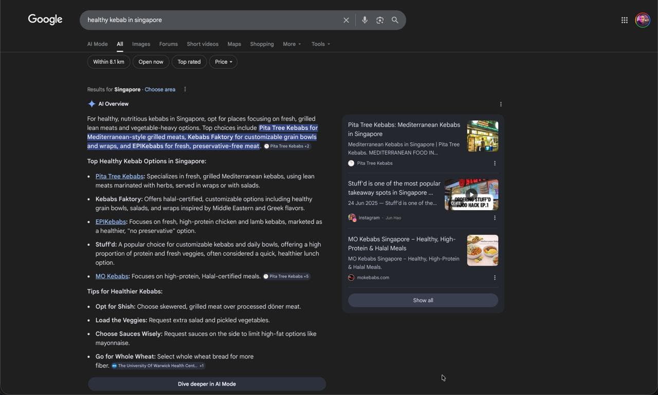
Task: Open MO Kebabs Singapore Healthy High-Protein result
Action: click(402, 243)
